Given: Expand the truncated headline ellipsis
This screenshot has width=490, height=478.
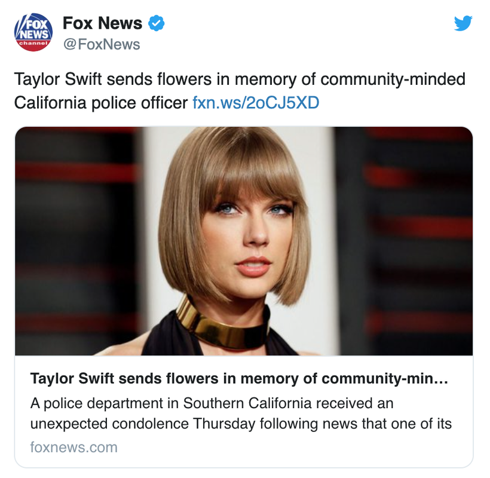Looking at the screenshot, I should (x=440, y=379).
